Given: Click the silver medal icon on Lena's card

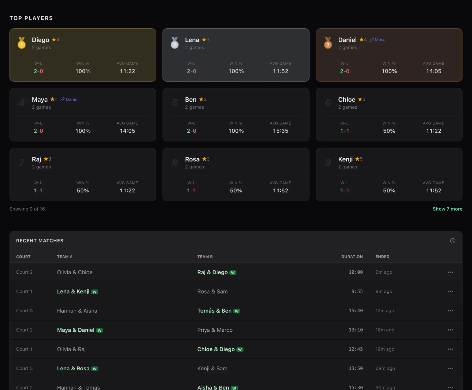Looking at the screenshot, I should click(175, 43).
